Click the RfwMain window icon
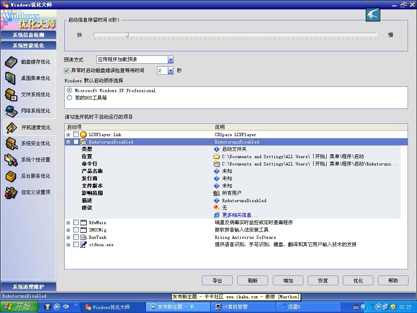The height and width of the screenshot is (313, 417). [83, 223]
